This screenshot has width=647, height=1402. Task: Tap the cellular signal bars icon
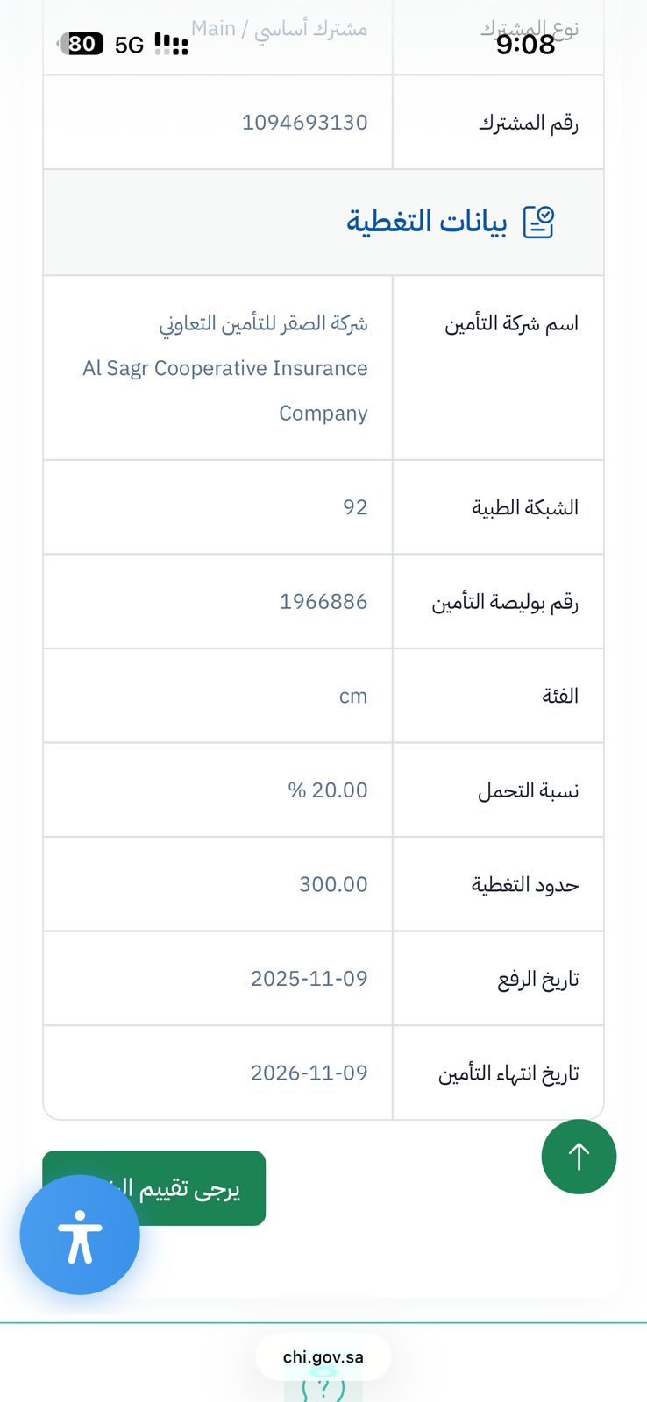[x=171, y=44]
